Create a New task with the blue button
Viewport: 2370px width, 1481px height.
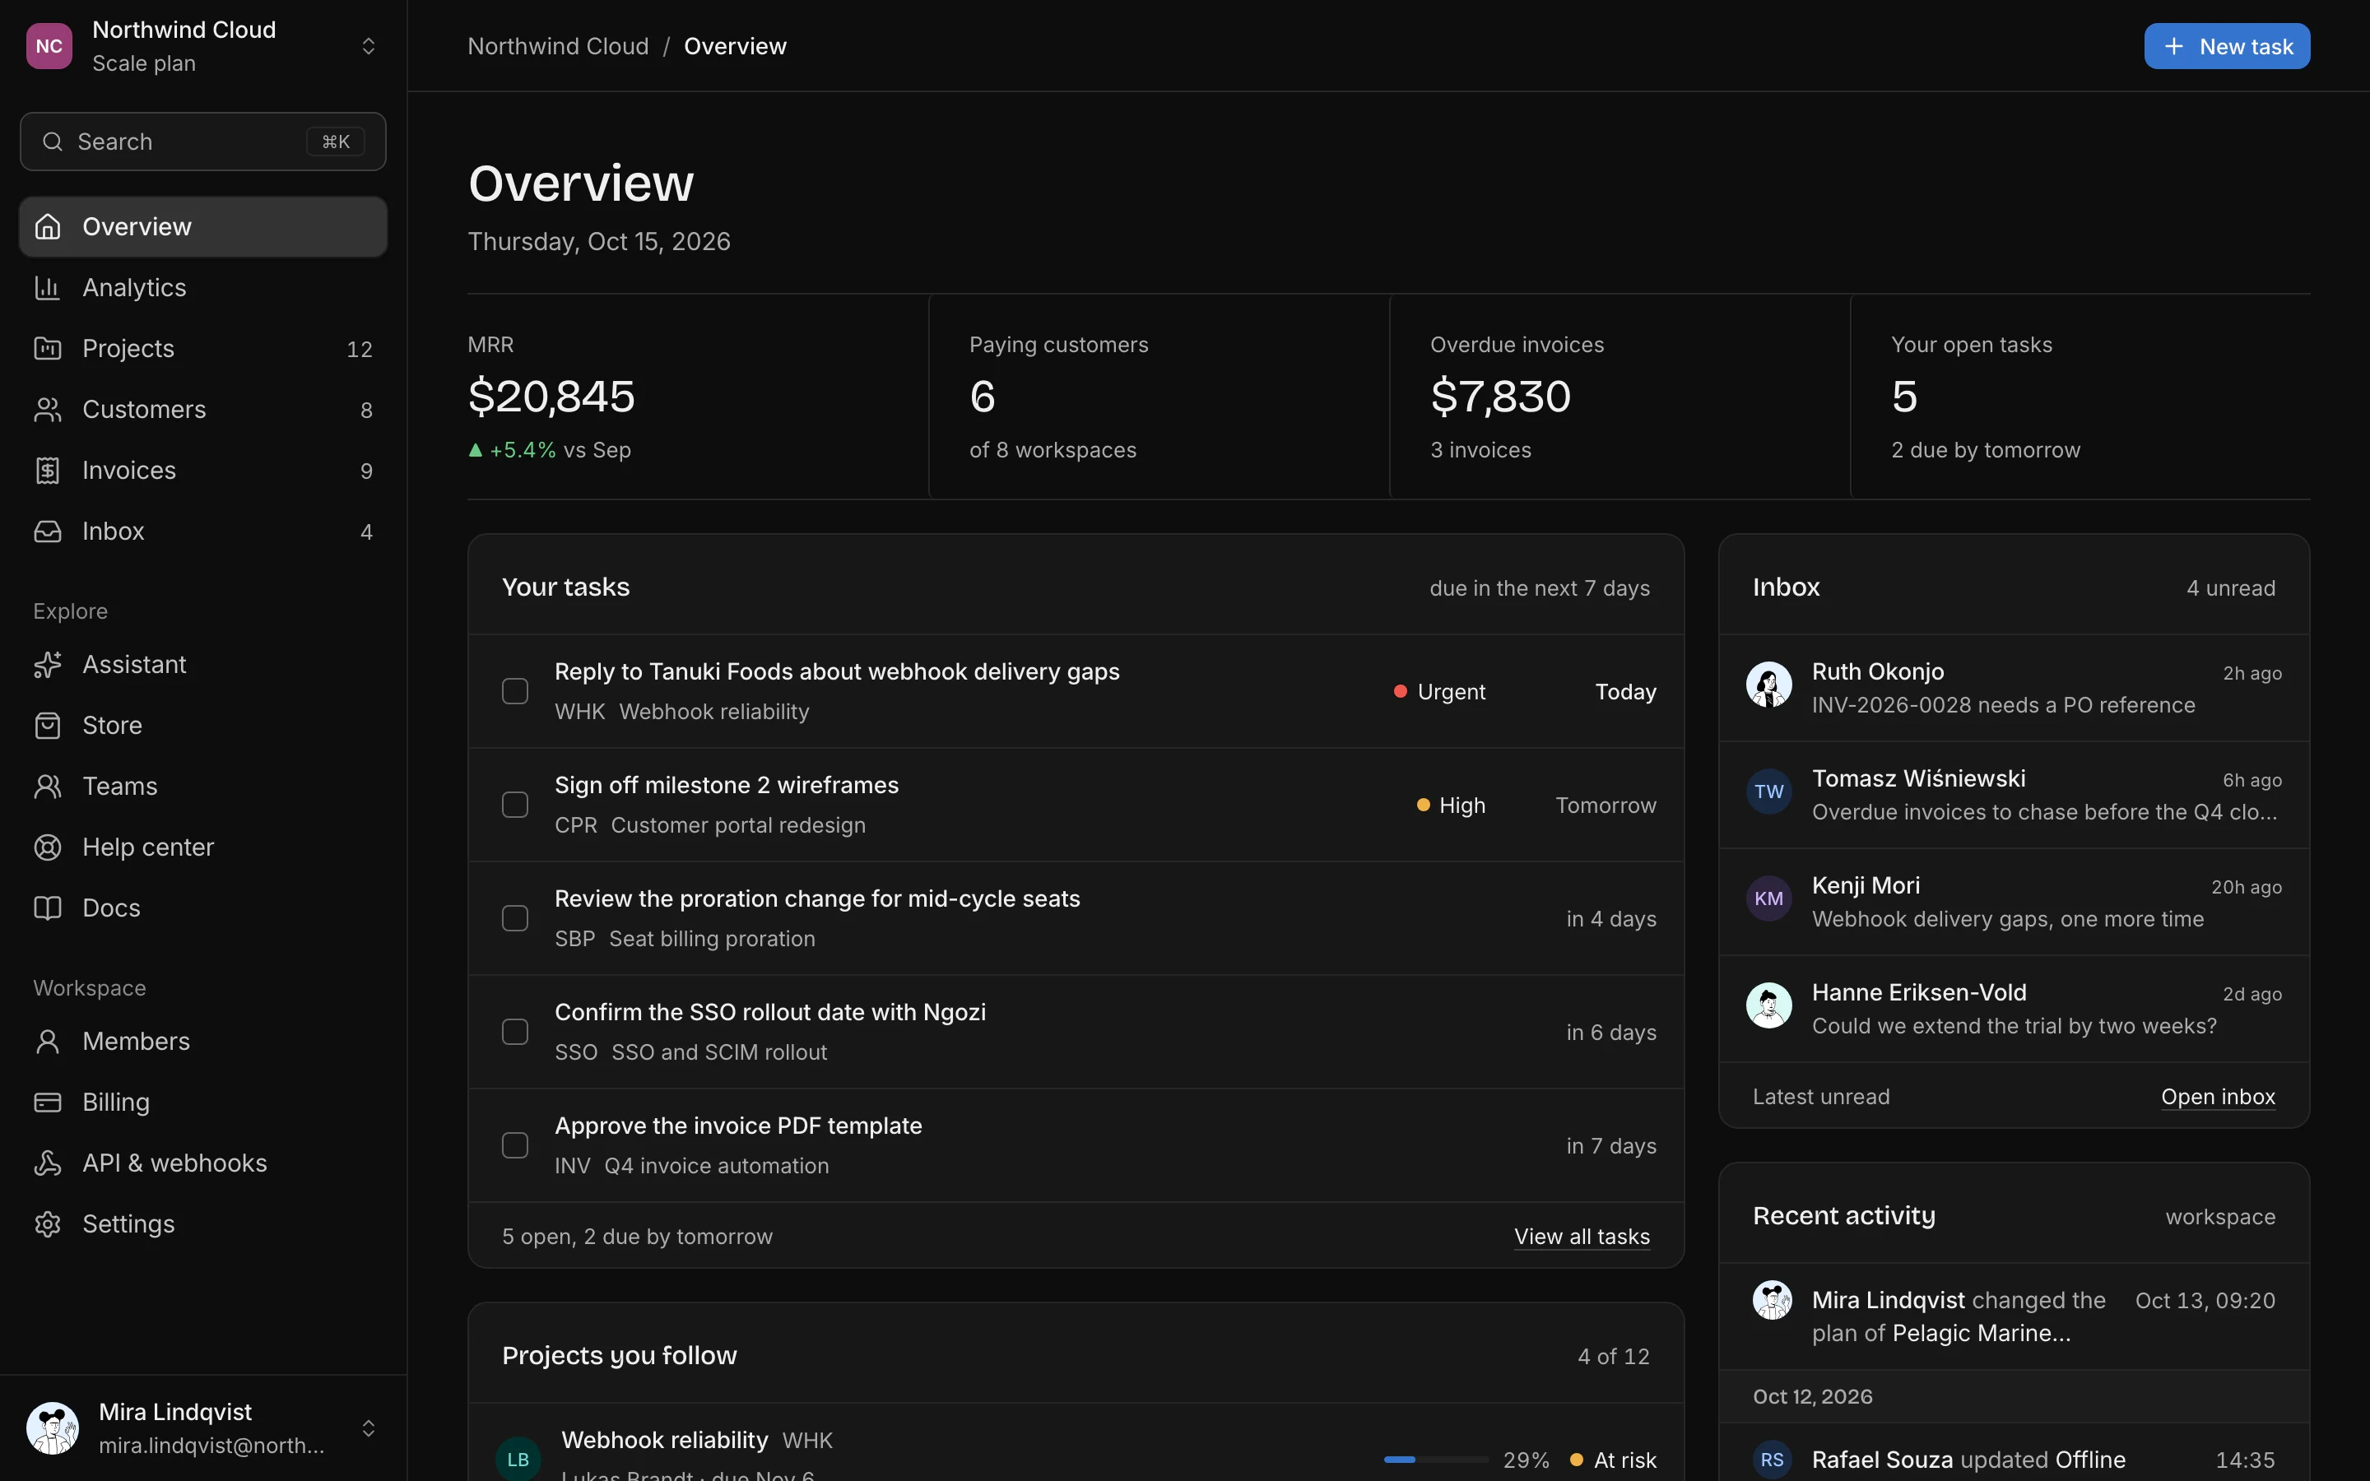(x=2226, y=46)
